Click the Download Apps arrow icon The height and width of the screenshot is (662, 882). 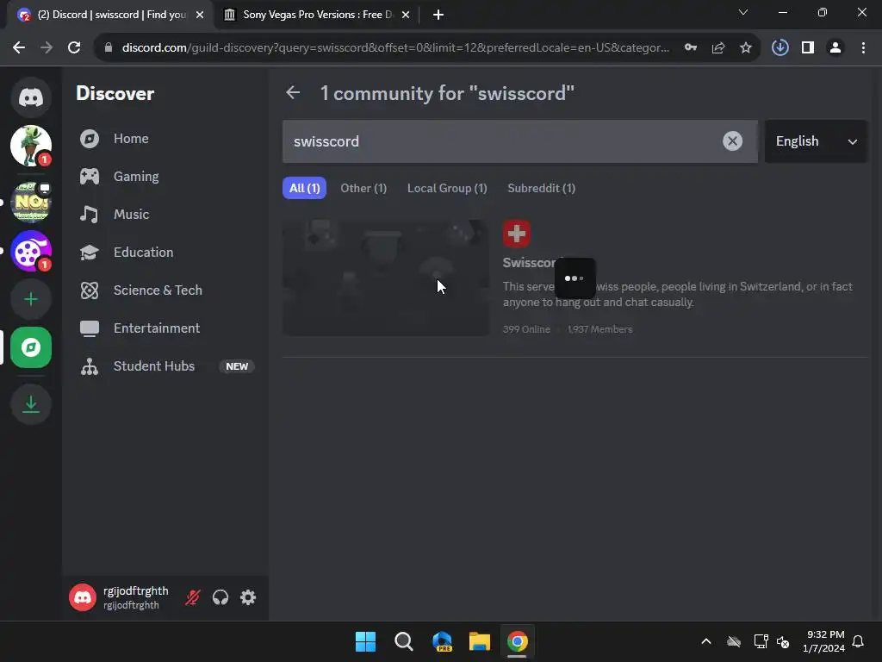(x=31, y=404)
